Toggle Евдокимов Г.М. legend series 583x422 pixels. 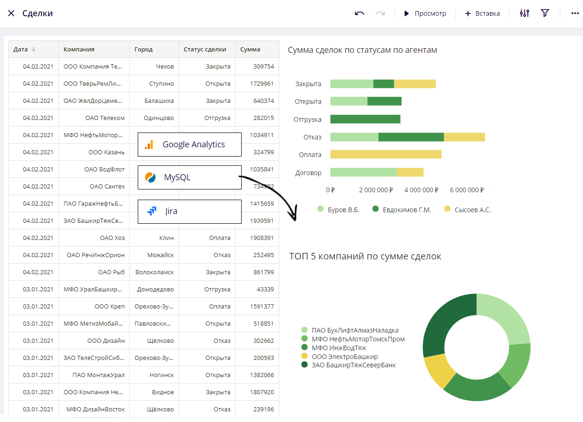coord(402,209)
